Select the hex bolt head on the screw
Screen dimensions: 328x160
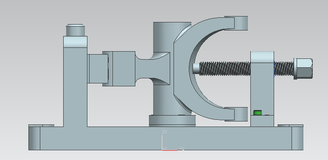(x=305, y=69)
